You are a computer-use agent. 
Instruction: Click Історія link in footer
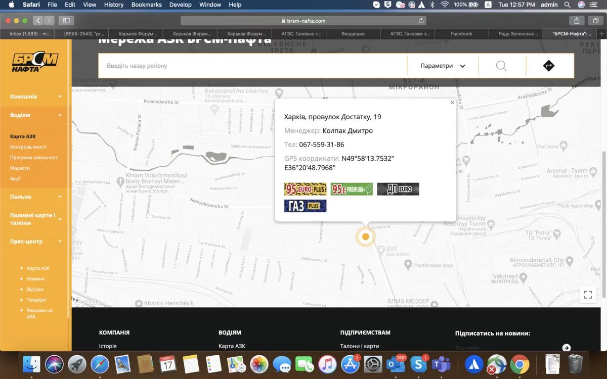coord(108,346)
